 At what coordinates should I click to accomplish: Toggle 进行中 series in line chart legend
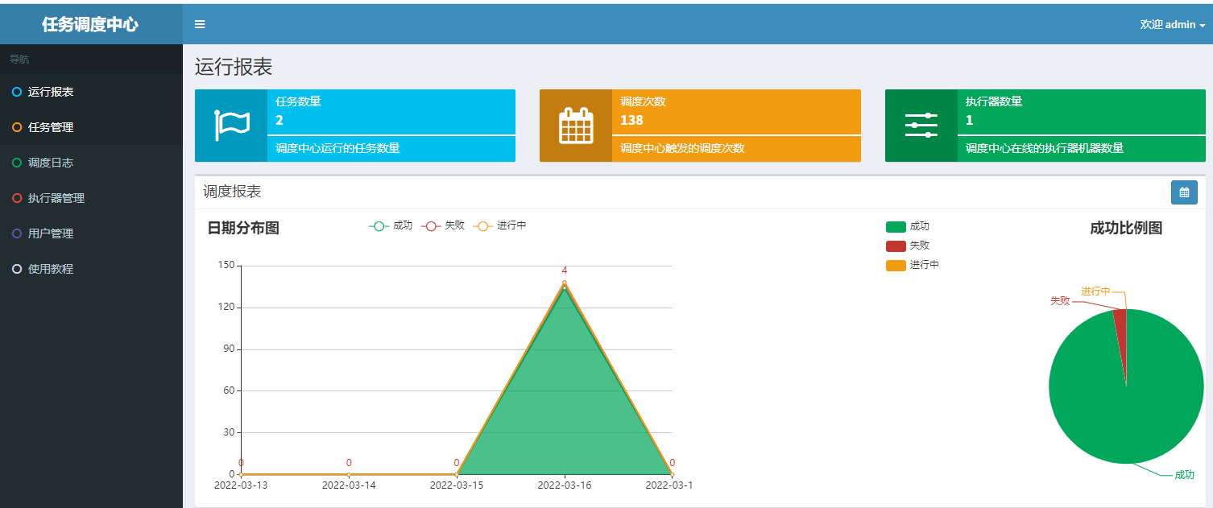click(499, 225)
